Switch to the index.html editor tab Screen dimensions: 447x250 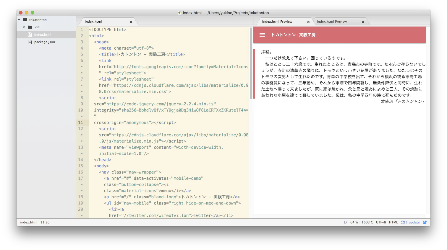coord(93,22)
